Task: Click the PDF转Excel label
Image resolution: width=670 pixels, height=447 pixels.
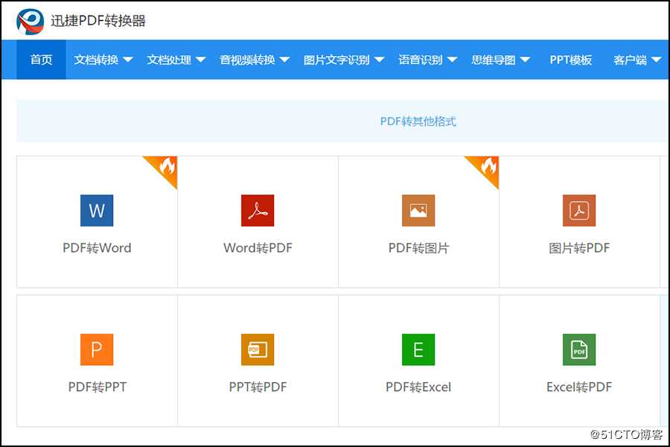Action: coord(418,387)
